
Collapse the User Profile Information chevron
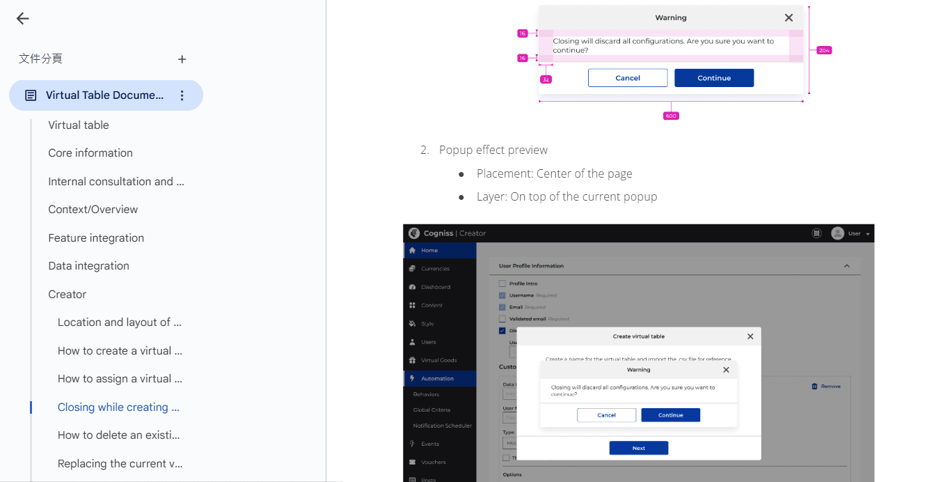[847, 266]
